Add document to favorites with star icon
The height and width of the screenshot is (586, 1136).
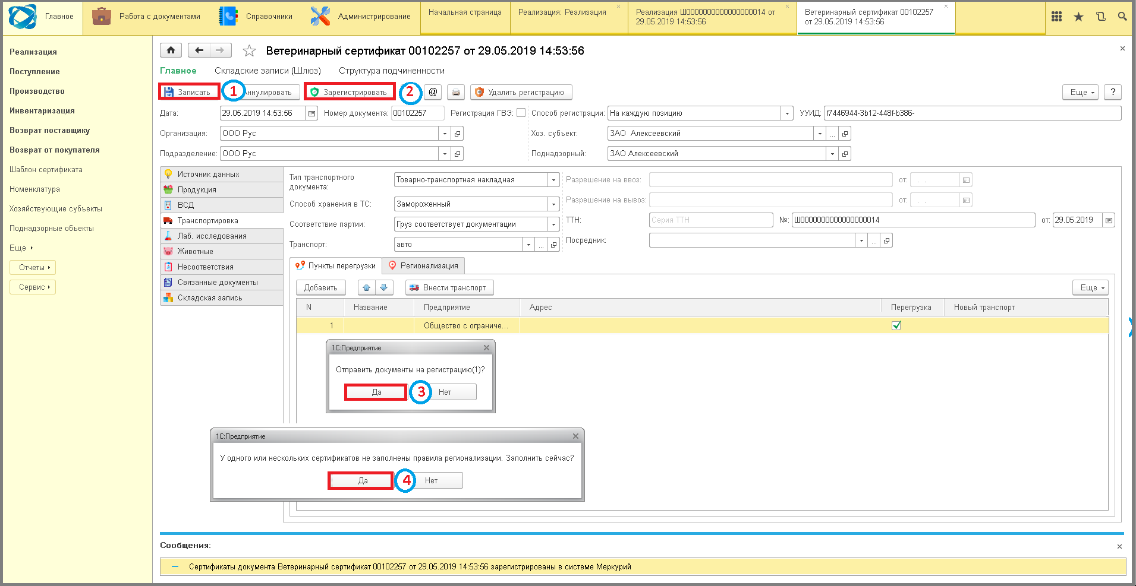coord(249,51)
